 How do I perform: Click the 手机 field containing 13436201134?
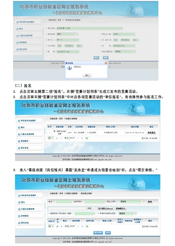[x=124, y=46]
